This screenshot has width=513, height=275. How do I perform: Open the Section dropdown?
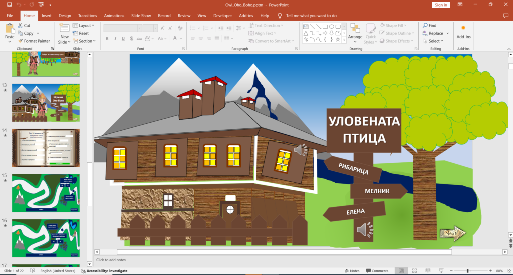84,41
